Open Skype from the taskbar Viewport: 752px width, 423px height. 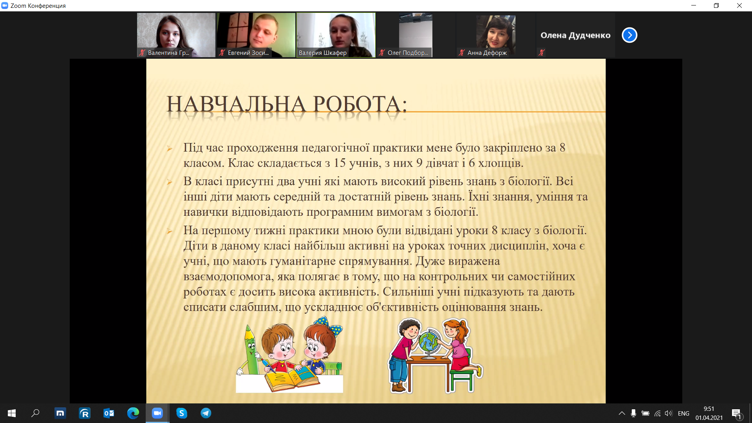point(182,413)
